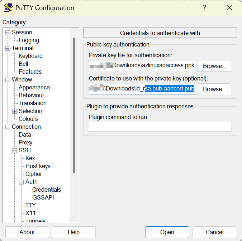Click the 'Category:' label

coord(15,22)
